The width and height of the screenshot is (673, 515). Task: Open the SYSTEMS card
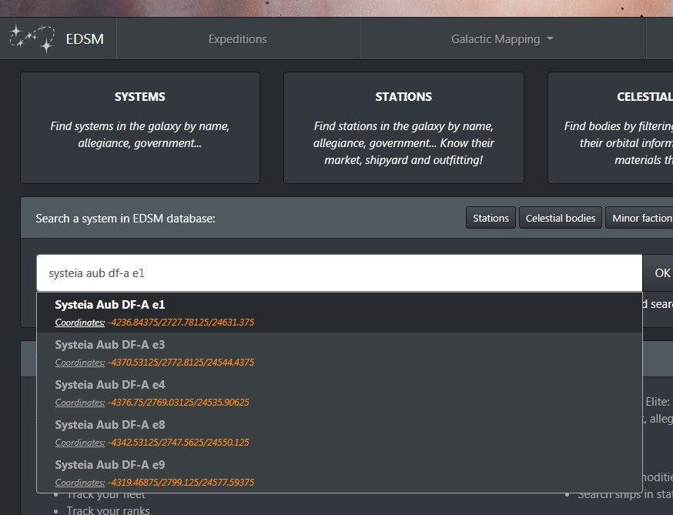140,128
